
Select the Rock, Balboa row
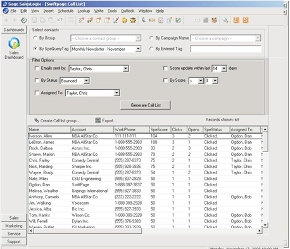146,148
